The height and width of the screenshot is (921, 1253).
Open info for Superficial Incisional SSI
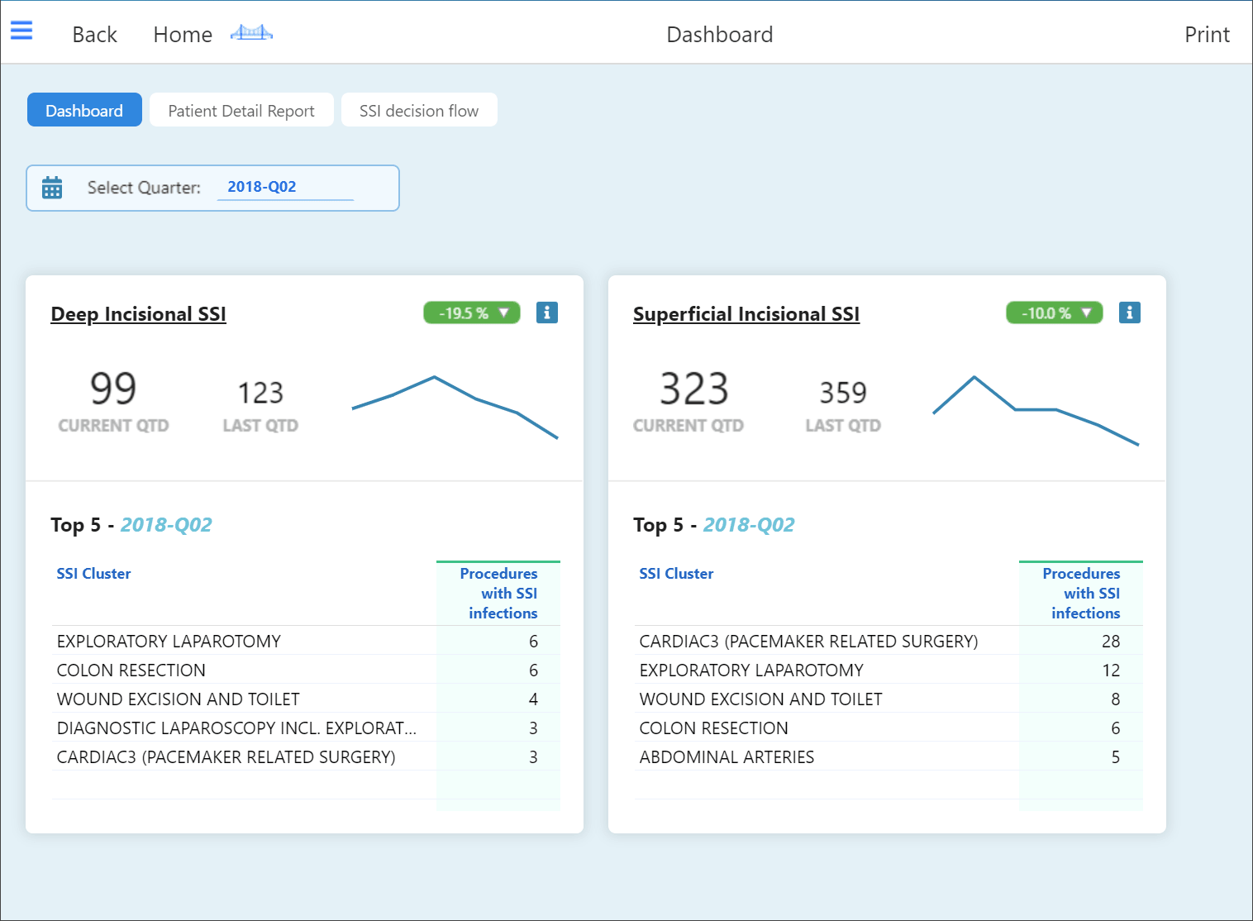point(1130,313)
